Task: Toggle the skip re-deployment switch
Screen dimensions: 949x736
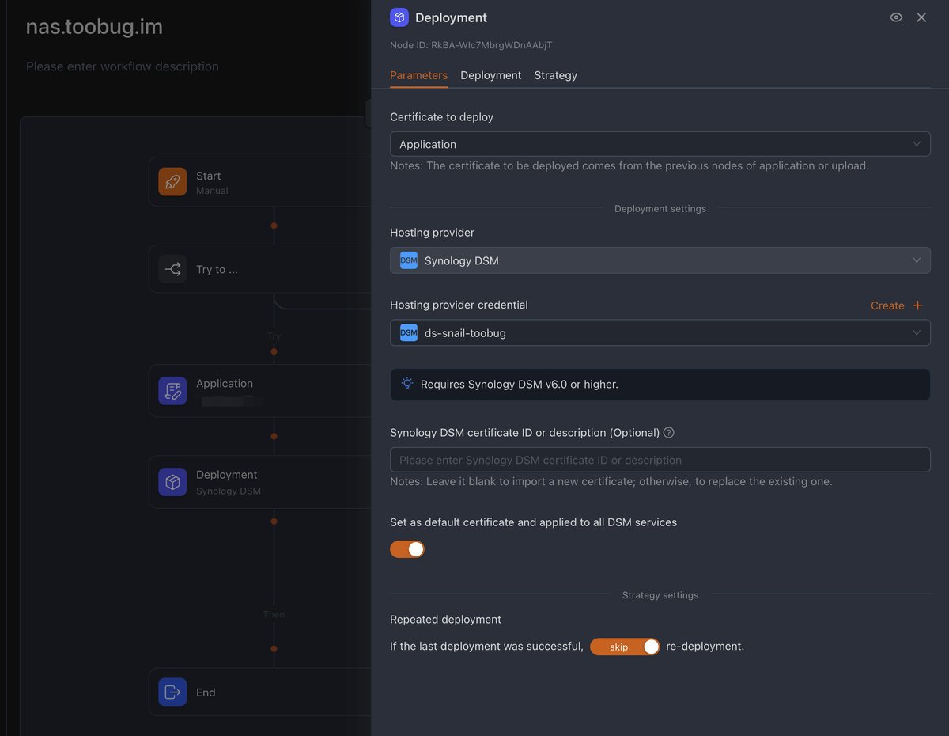Action: [625, 647]
